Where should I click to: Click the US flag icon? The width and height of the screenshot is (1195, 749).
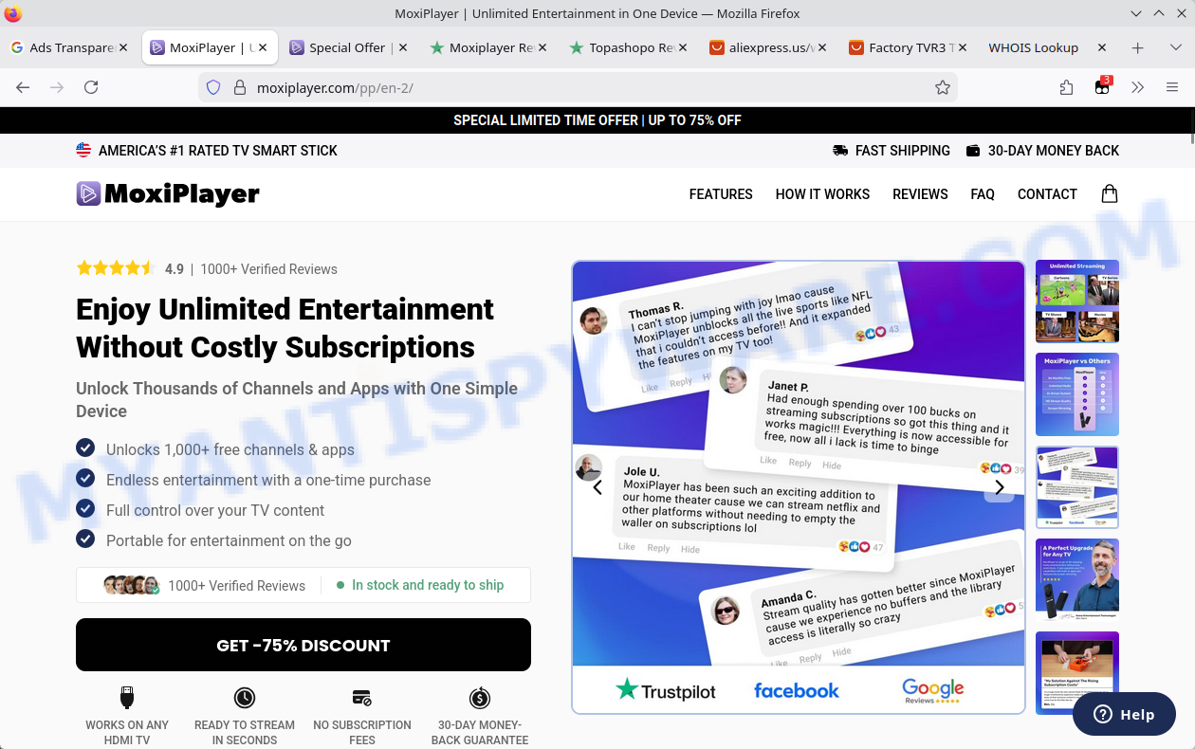click(83, 150)
